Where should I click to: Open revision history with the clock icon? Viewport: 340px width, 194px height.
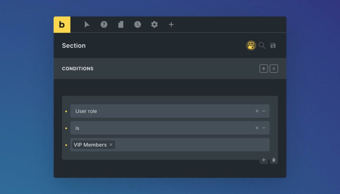[137, 24]
